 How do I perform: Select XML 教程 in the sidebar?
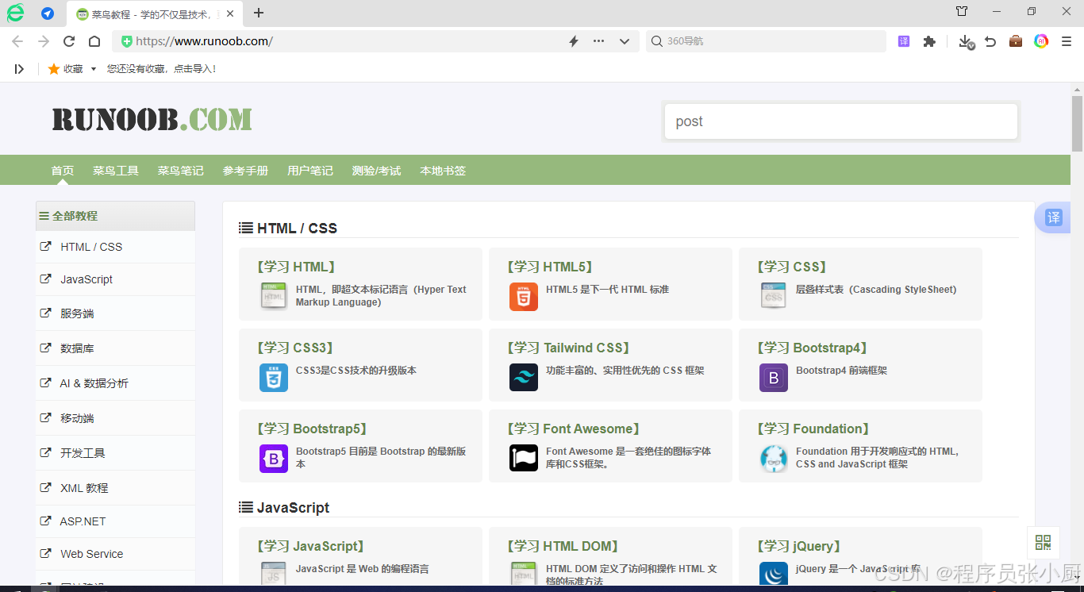pos(115,488)
